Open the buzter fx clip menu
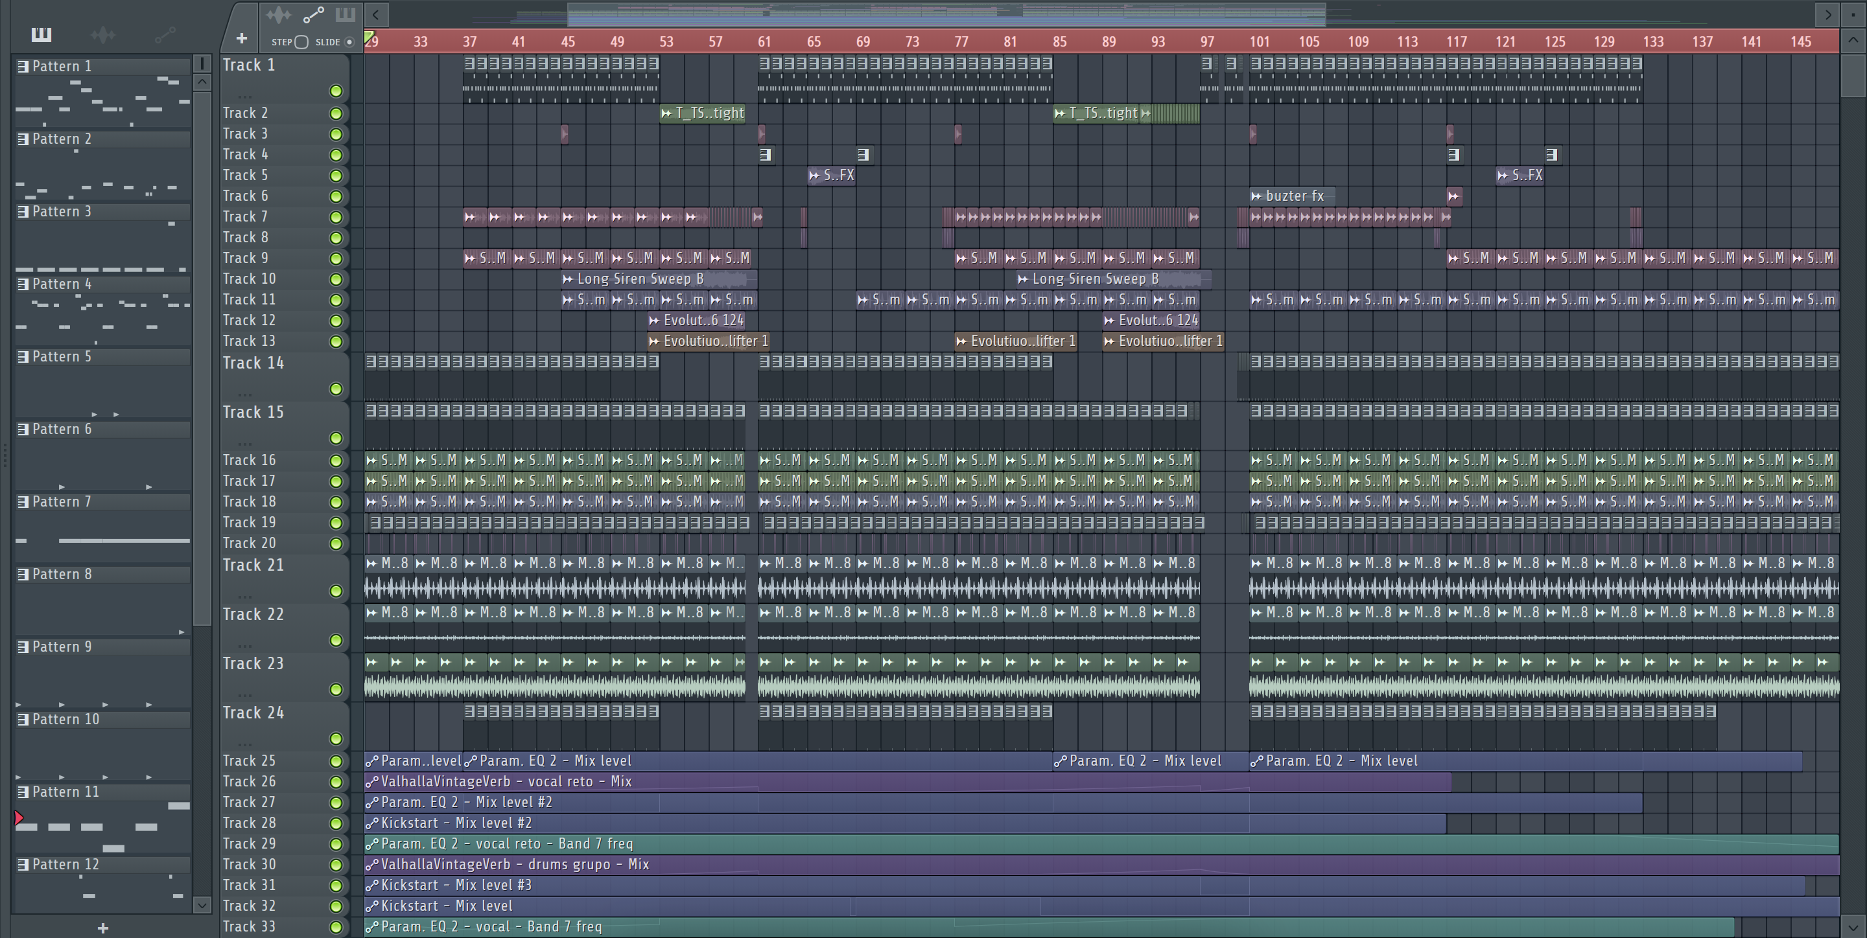The height and width of the screenshot is (938, 1867). (x=1257, y=196)
